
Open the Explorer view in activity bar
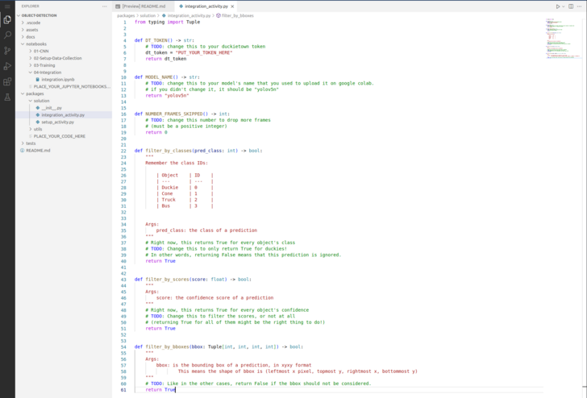(7, 20)
